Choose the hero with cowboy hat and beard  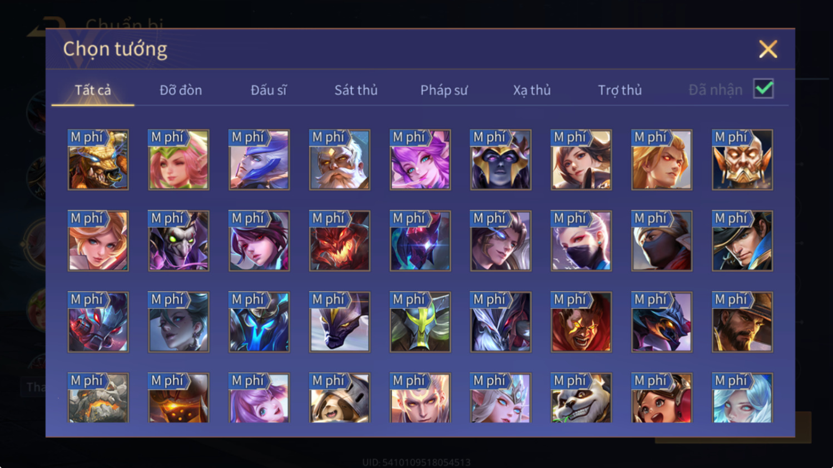click(x=742, y=322)
